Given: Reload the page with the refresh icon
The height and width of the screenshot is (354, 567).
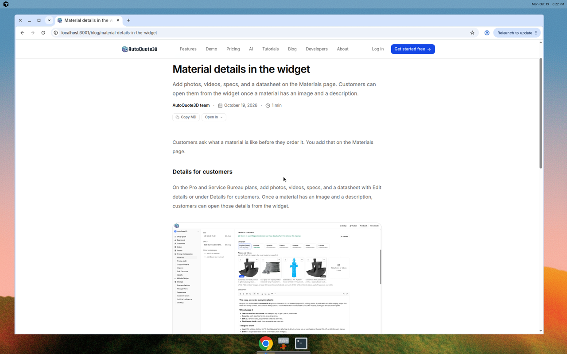Looking at the screenshot, I should pyautogui.click(x=43, y=33).
